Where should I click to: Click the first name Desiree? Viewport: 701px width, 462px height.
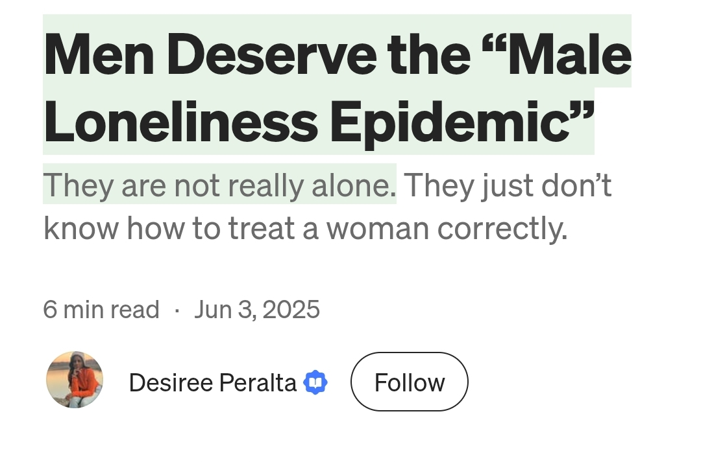[x=171, y=382]
